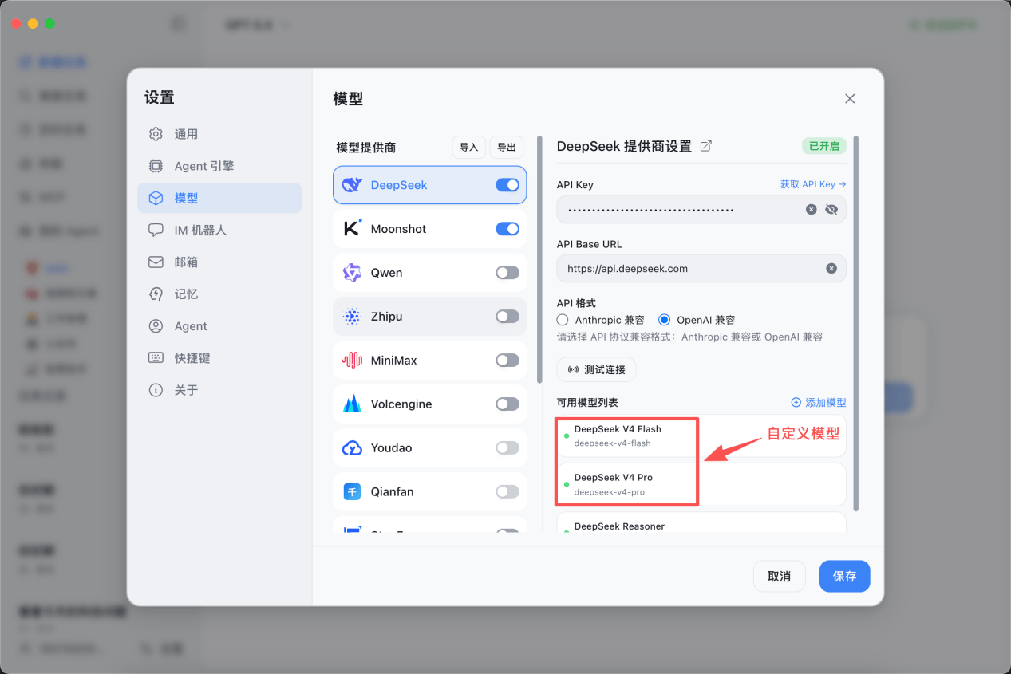
Task: Click the MiniMax waveform logo icon
Action: 352,361
